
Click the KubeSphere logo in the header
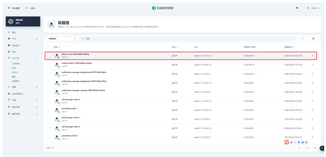pos(163,8)
